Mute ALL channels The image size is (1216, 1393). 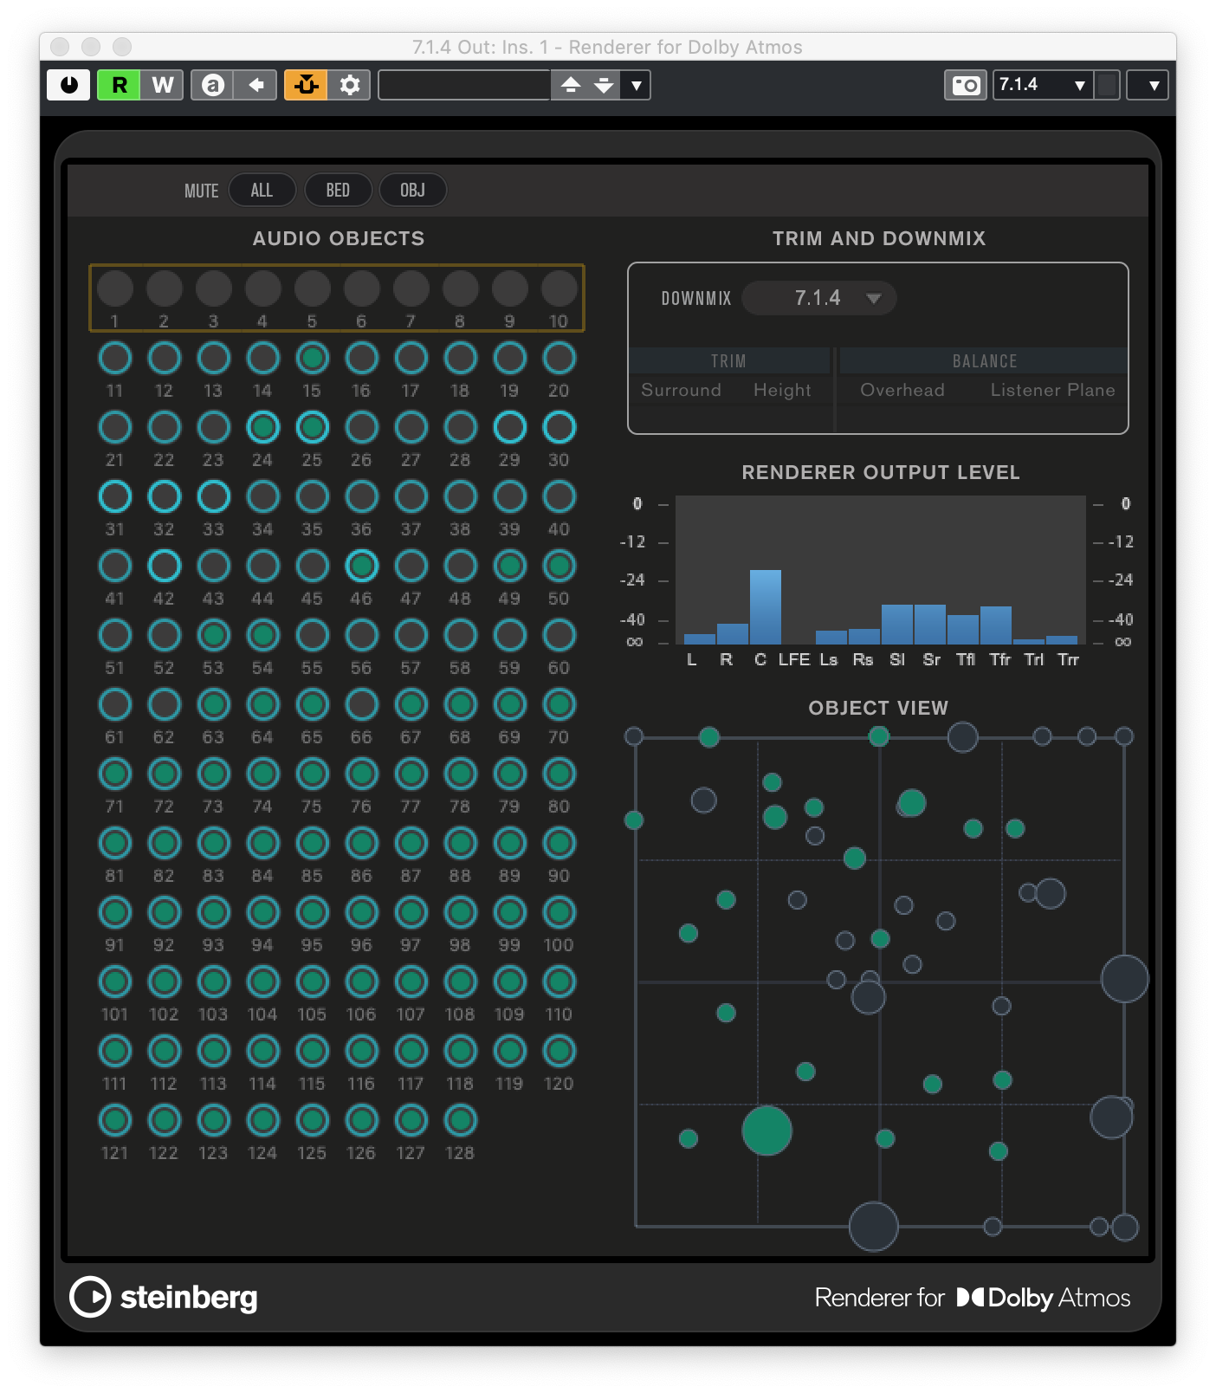pos(262,191)
